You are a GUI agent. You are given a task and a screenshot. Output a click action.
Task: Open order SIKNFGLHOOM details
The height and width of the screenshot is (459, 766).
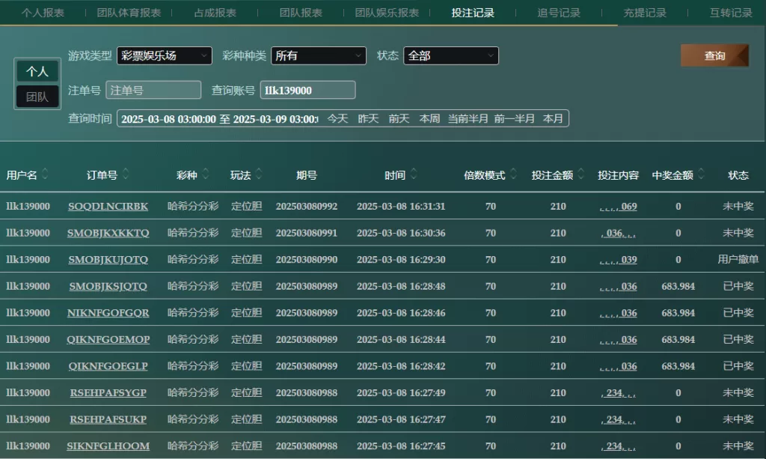108,446
